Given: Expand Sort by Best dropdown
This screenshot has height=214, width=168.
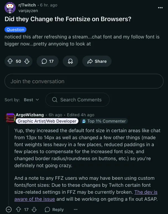Looking at the screenshot, I should 31,100.
